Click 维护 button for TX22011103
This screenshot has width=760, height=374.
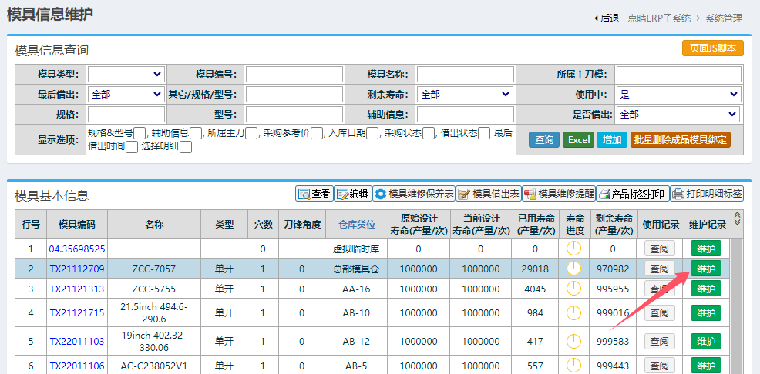[x=706, y=341]
